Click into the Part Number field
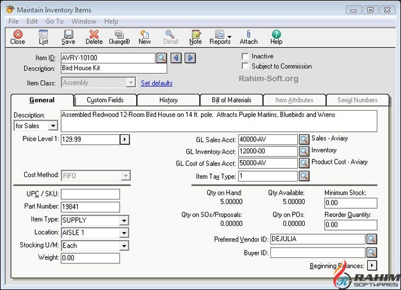This screenshot has width=401, height=290. pos(90,207)
